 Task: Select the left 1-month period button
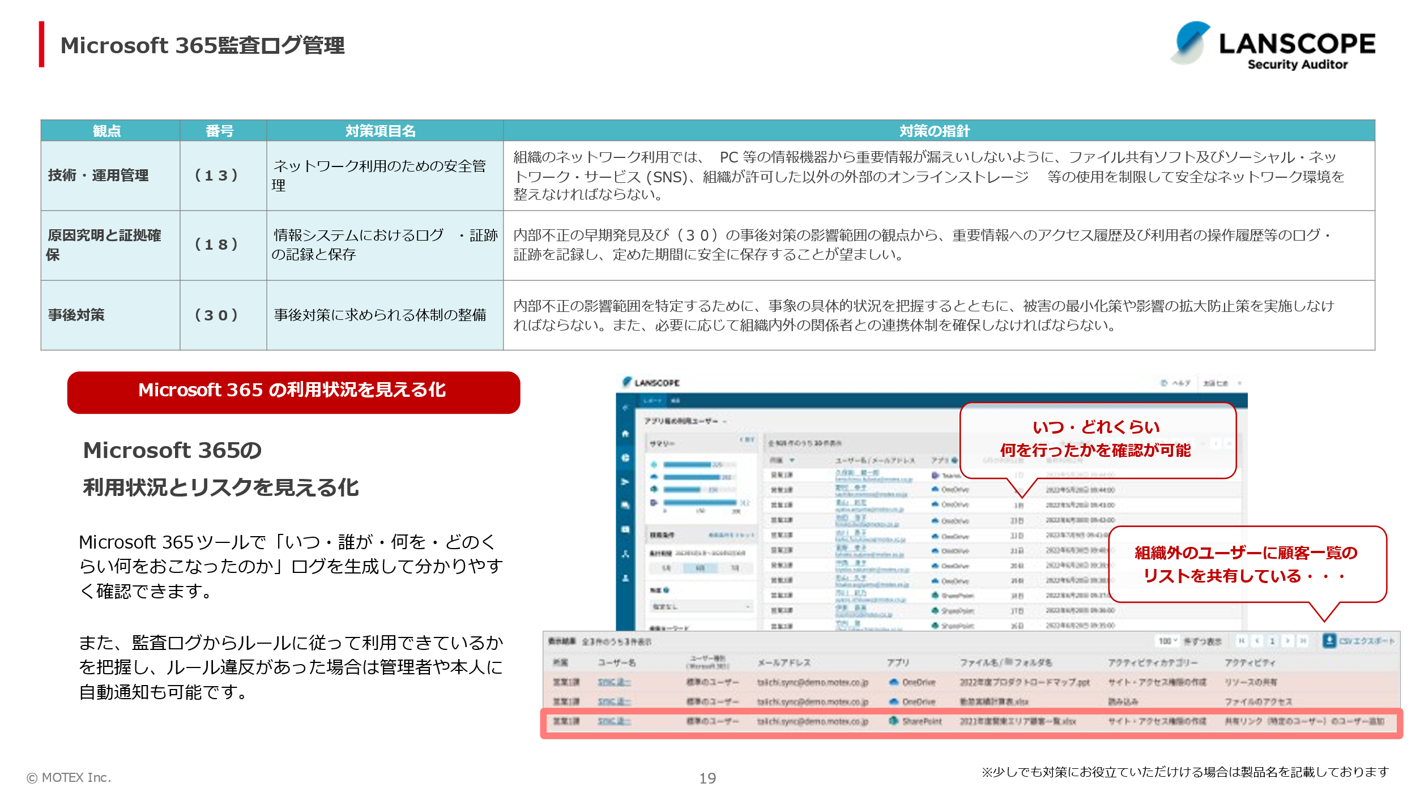(667, 568)
